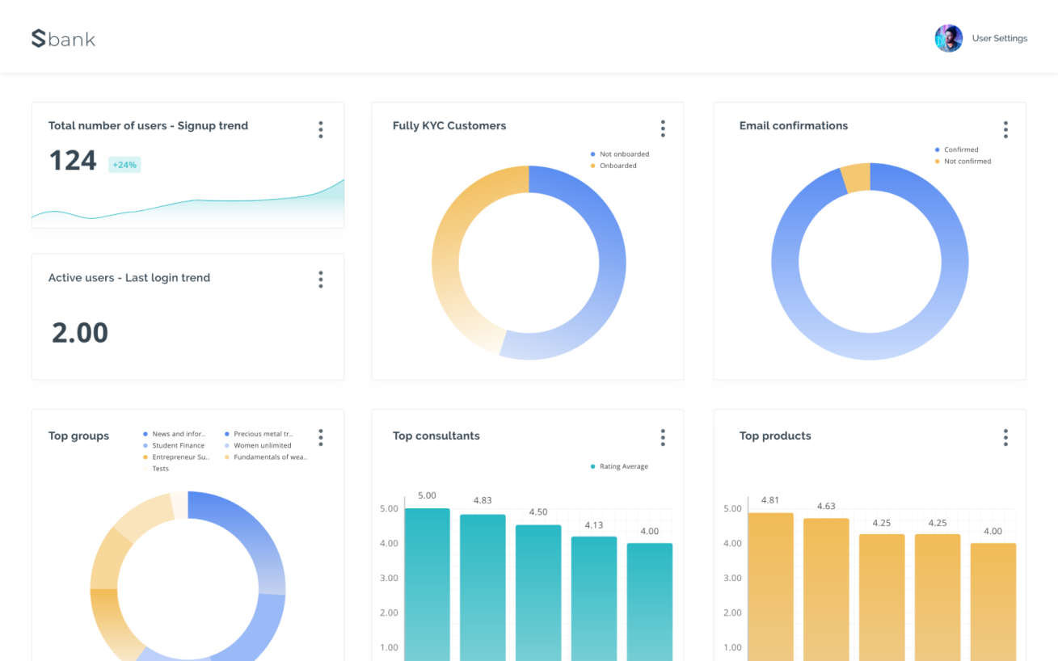Open kebab menu on Top groups card
The height and width of the screenshot is (661, 1058).
pyautogui.click(x=321, y=437)
